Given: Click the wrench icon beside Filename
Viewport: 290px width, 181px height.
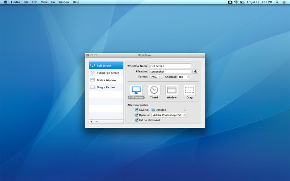Looking at the screenshot, I should click(195, 72).
